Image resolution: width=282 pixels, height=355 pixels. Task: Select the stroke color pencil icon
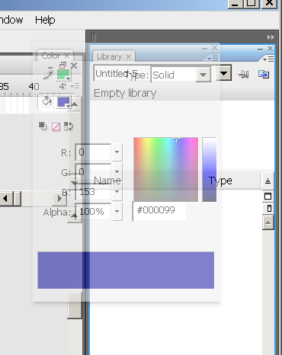(x=48, y=75)
